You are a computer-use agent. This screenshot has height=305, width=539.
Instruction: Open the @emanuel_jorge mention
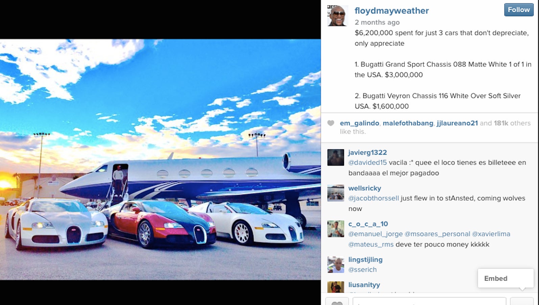click(x=375, y=234)
